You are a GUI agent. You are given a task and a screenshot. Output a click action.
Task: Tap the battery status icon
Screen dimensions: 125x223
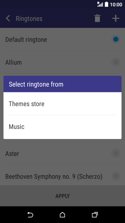point(106,4)
